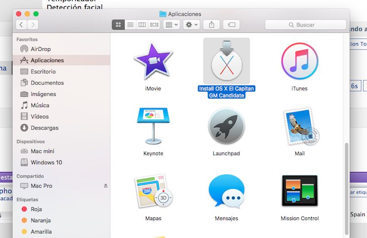Filter by the Naranja orange tag
This screenshot has width=367, height=238.
point(61,220)
